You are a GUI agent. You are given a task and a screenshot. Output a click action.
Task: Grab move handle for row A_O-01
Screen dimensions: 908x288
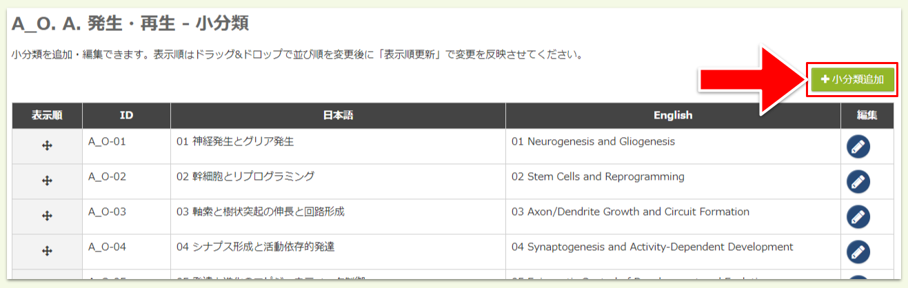[47, 146]
